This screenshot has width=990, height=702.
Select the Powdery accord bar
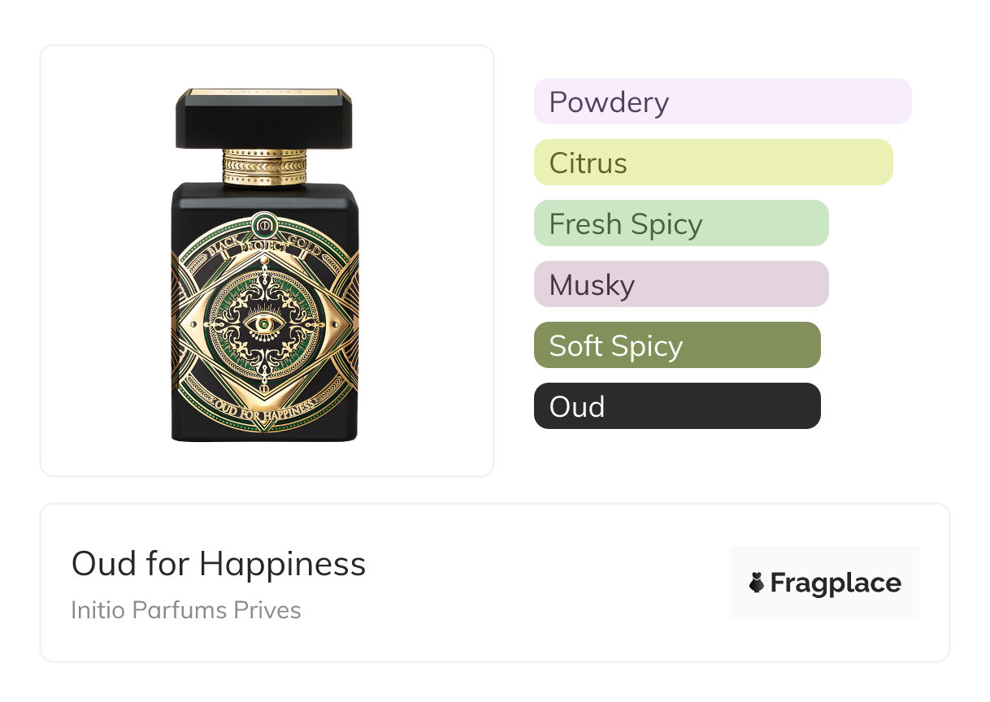pos(722,102)
